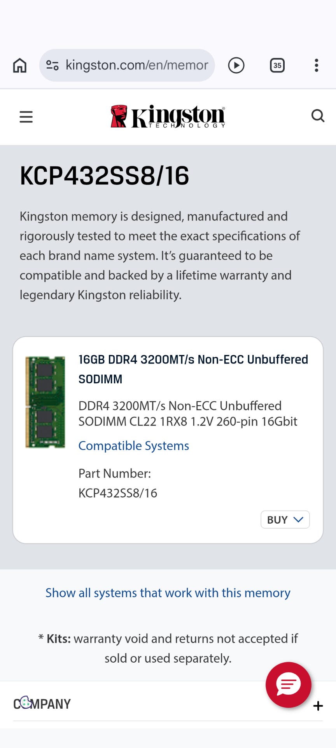Tap the site search magnifier icon

click(318, 116)
